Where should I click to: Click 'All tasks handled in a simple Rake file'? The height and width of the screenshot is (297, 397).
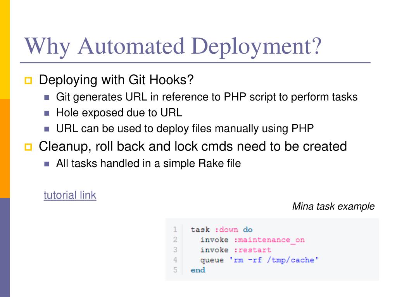click(x=148, y=164)
